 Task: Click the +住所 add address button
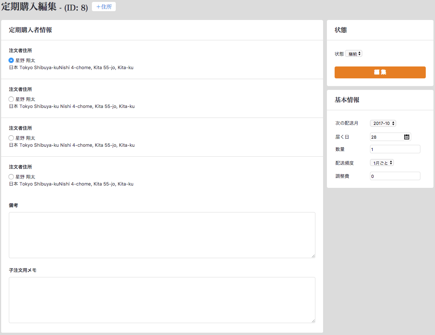104,7
